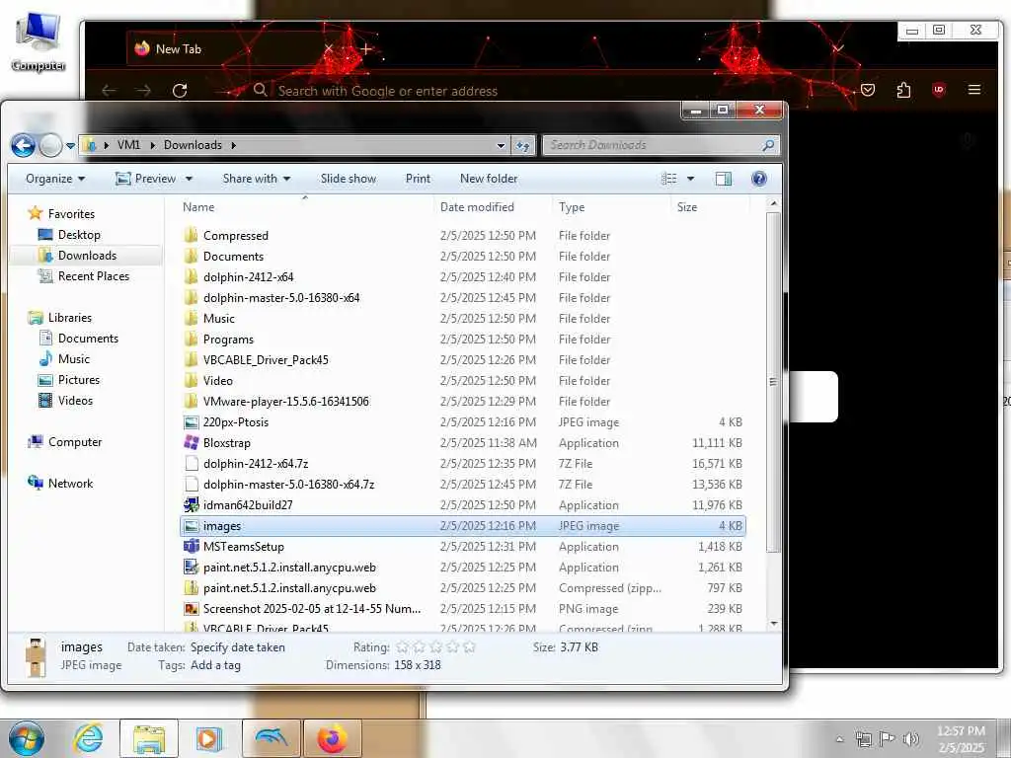Viewport: 1011px width, 758px height.
Task: Open the Organize menu
Action: coord(55,179)
